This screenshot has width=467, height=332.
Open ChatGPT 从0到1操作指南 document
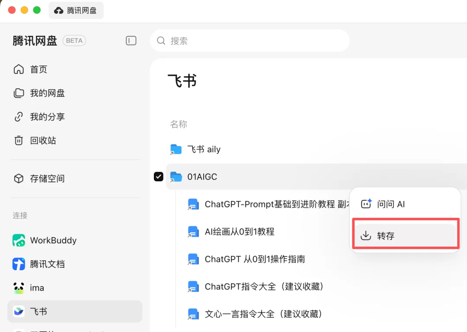point(255,259)
